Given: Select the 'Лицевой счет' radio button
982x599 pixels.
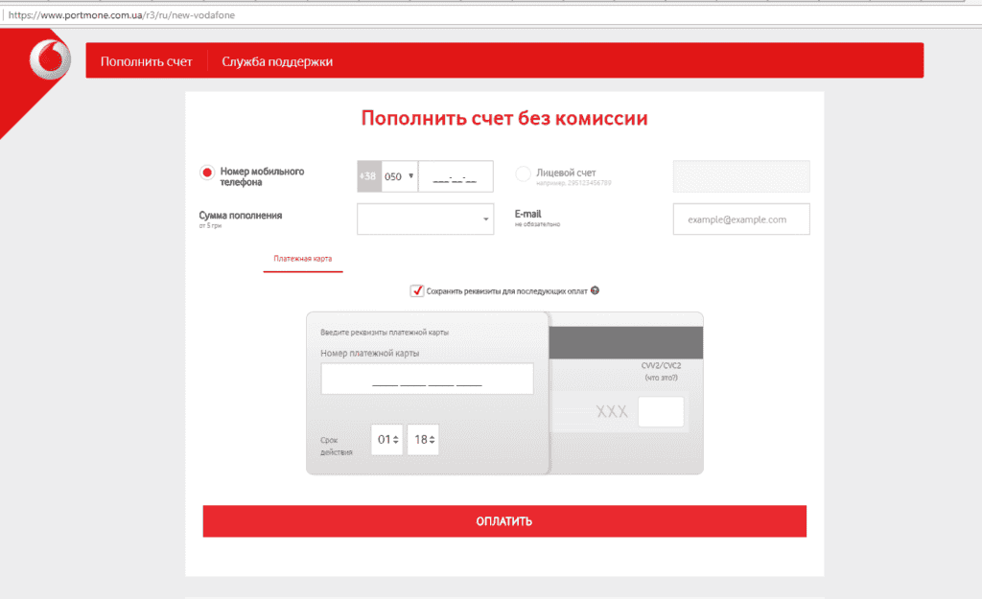Looking at the screenshot, I should pos(523,173).
